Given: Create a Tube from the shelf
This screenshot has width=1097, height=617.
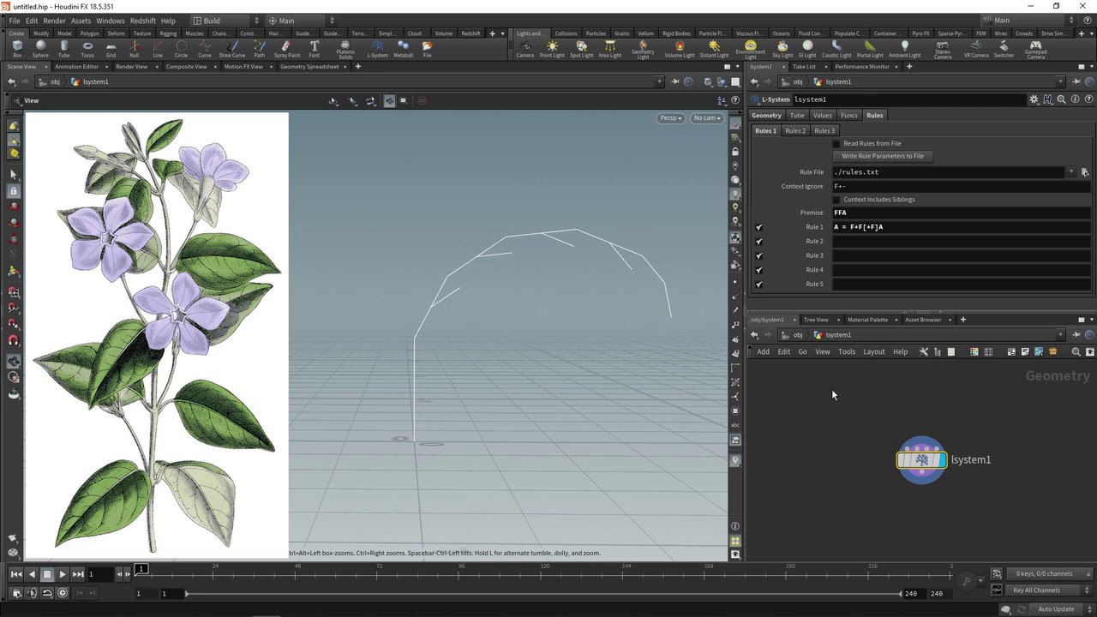Looking at the screenshot, I should click(x=64, y=49).
